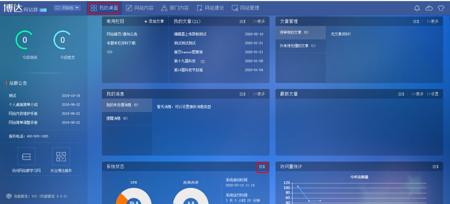Open the 网站内容 menu
The height and width of the screenshot is (204, 450).
(x=140, y=8)
